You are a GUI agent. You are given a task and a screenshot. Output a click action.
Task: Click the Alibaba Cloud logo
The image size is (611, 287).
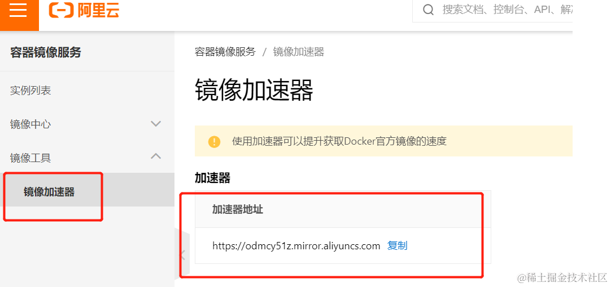point(84,10)
